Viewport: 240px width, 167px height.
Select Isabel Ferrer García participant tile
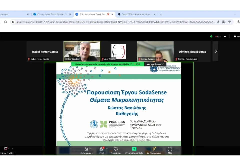click(x=45, y=51)
